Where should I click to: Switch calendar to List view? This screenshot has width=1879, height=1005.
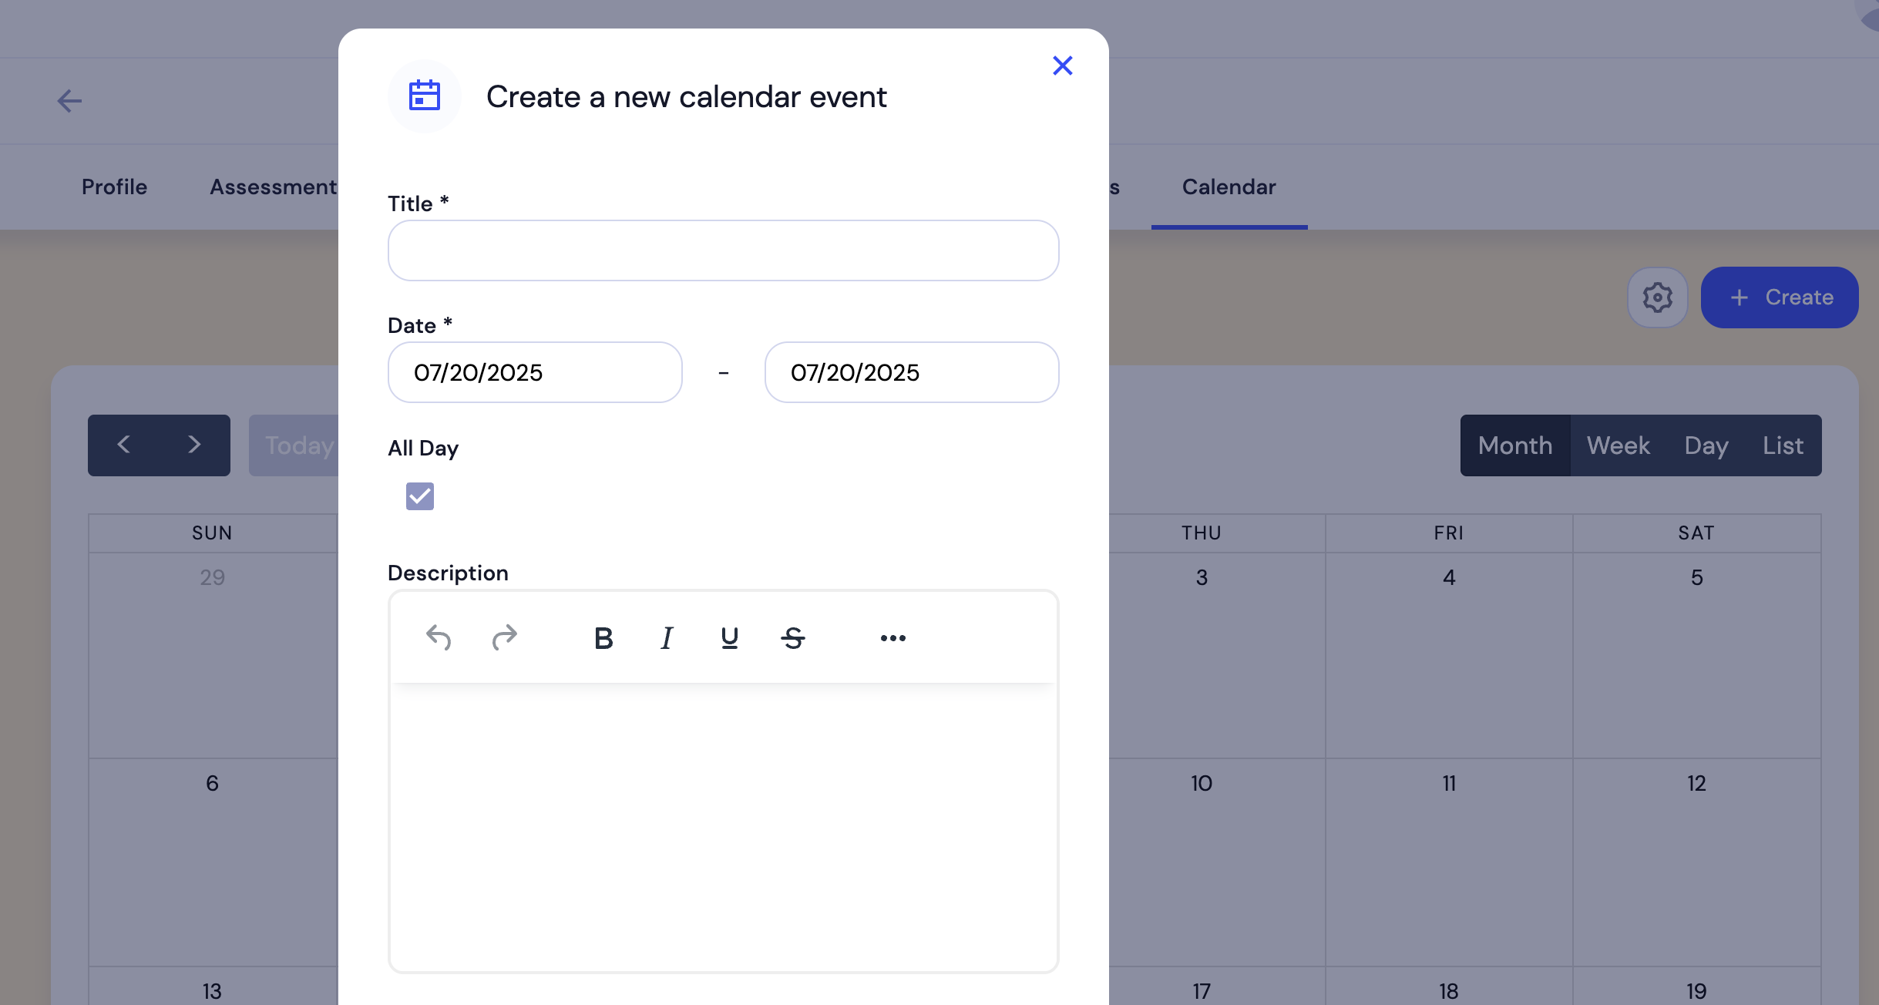click(1781, 445)
